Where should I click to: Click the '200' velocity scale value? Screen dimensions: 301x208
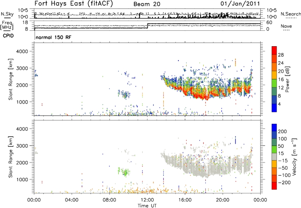(x=283, y=131)
